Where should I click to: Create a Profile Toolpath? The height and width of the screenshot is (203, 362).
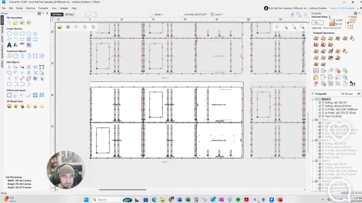(x=316, y=38)
